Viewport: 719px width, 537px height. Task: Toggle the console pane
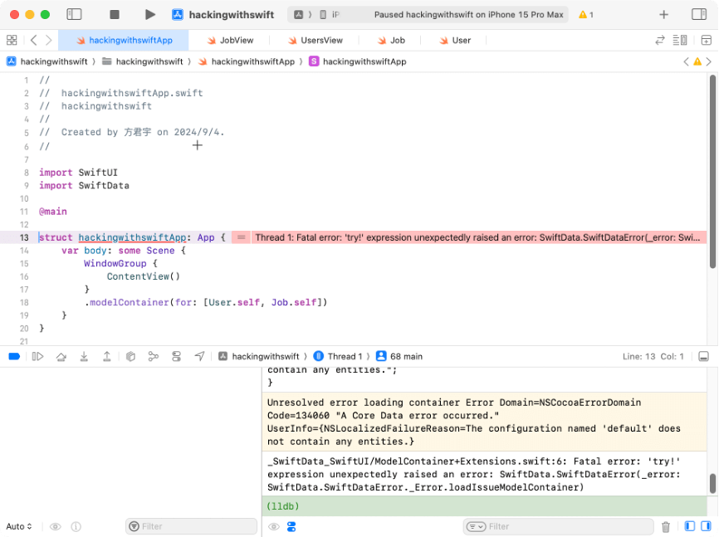[707, 526]
